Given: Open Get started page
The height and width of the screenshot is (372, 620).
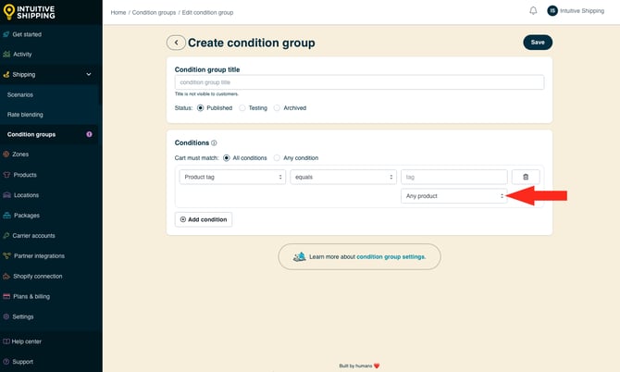Looking at the screenshot, I should pyautogui.click(x=27, y=34).
